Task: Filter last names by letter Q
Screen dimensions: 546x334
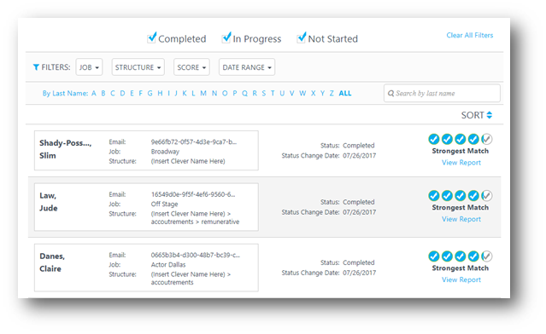Action: (x=244, y=93)
